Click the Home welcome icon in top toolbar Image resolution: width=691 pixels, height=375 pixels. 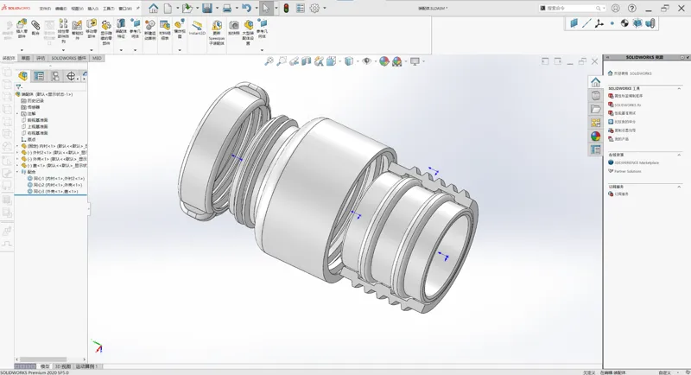tap(153, 8)
